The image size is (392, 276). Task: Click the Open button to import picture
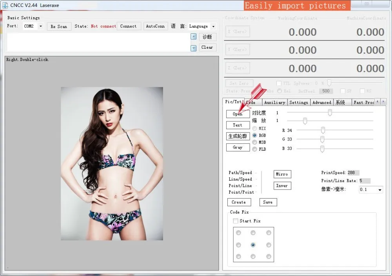click(x=238, y=114)
